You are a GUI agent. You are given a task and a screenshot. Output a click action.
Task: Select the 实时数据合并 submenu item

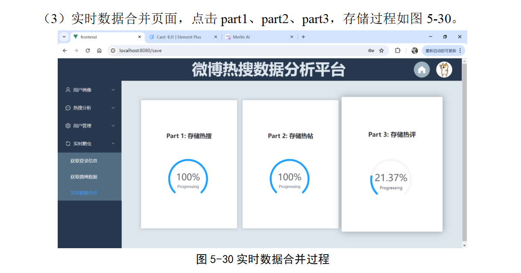point(90,193)
